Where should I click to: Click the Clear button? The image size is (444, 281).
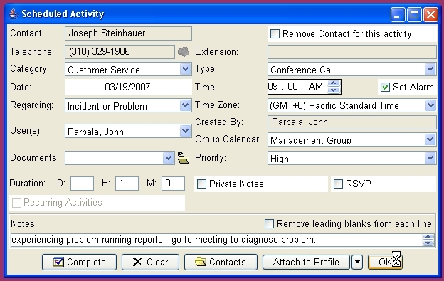point(150,262)
